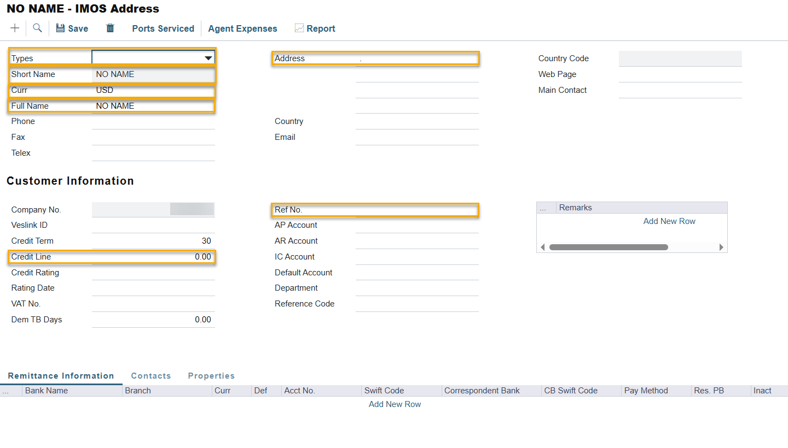Click the Report chart icon
This screenshot has width=788, height=448.
pos(299,28)
